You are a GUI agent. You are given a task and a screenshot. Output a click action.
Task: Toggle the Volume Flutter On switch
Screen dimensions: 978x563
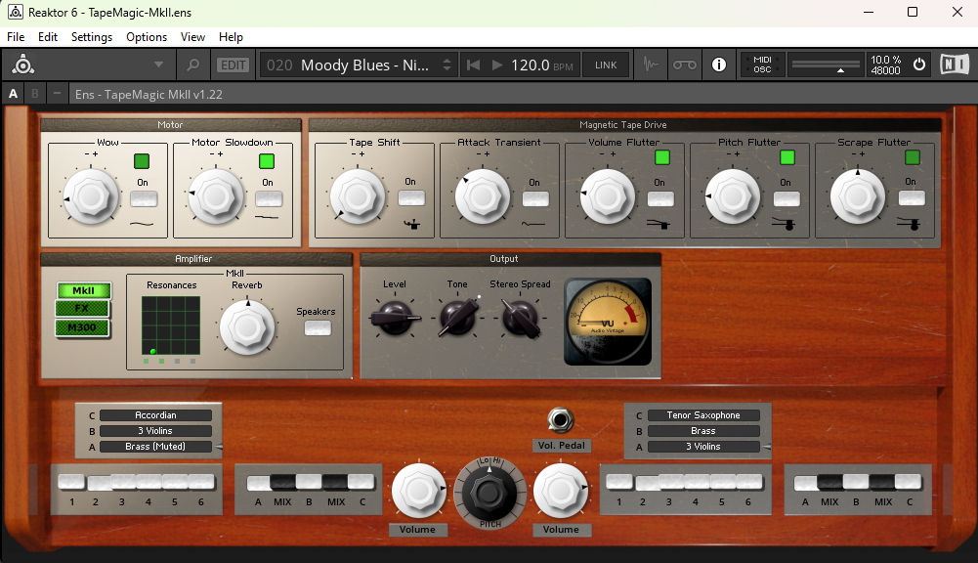(660, 199)
